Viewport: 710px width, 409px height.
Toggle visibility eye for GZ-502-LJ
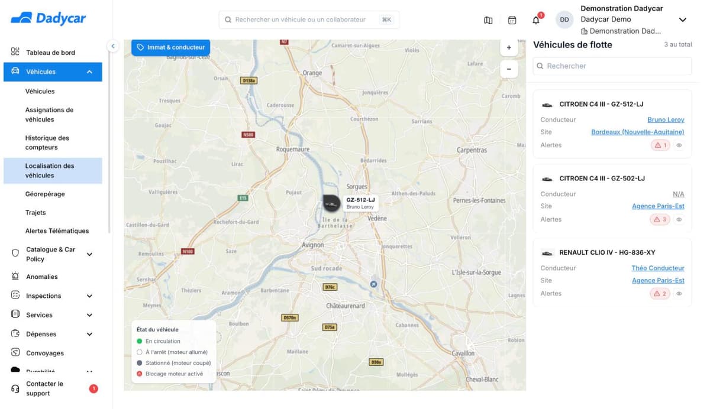click(679, 219)
